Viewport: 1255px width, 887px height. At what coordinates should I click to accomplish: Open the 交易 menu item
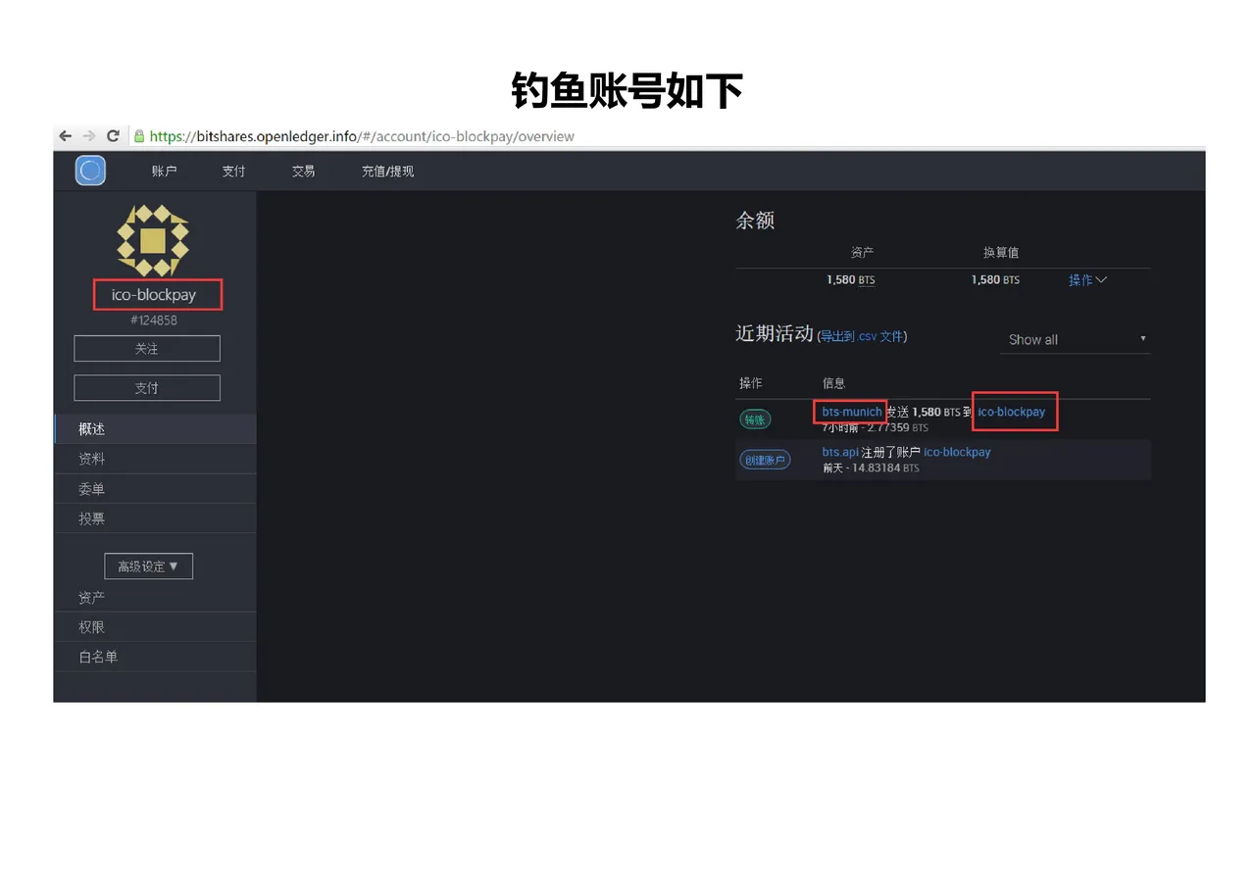(303, 172)
